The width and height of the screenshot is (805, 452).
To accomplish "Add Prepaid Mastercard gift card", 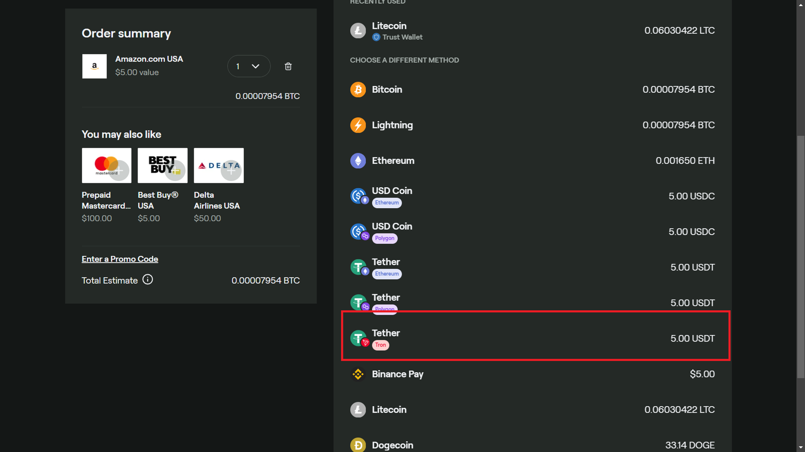I will click(x=119, y=170).
